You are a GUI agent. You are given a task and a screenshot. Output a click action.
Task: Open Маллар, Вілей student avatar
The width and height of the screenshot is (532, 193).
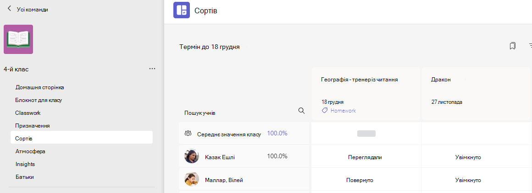click(192, 179)
